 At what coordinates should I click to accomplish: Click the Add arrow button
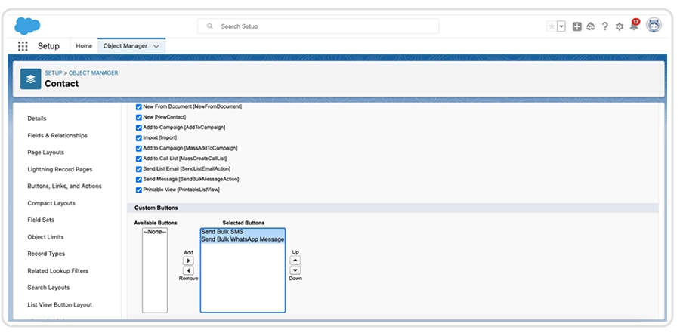pos(189,261)
